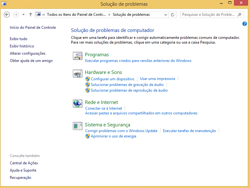The image size is (250, 188).
Task: Click the Forward navigation arrow
Action: pyautogui.click(x=16, y=15)
